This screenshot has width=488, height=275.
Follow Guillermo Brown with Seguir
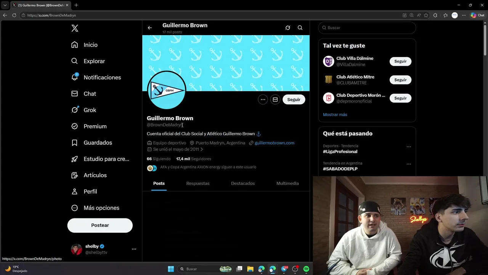(294, 100)
